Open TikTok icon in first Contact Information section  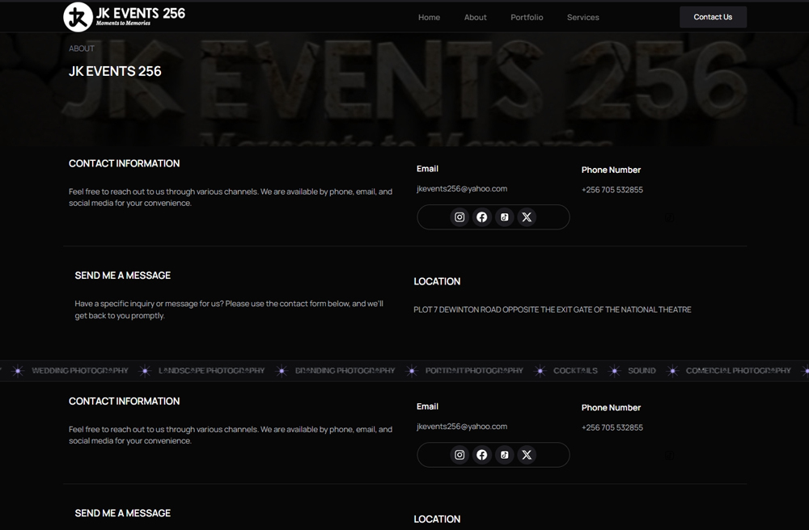pos(505,217)
